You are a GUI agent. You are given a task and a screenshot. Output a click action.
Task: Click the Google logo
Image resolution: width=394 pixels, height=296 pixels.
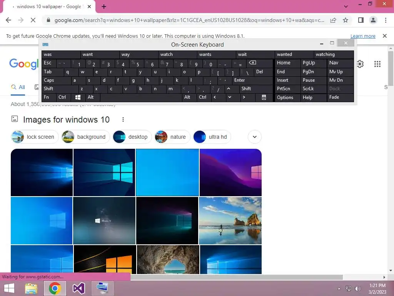tap(24, 64)
